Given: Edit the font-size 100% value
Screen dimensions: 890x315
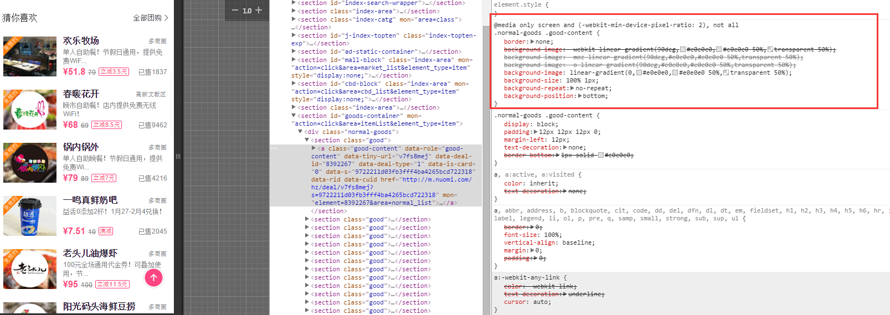Looking at the screenshot, I should click(552, 235).
